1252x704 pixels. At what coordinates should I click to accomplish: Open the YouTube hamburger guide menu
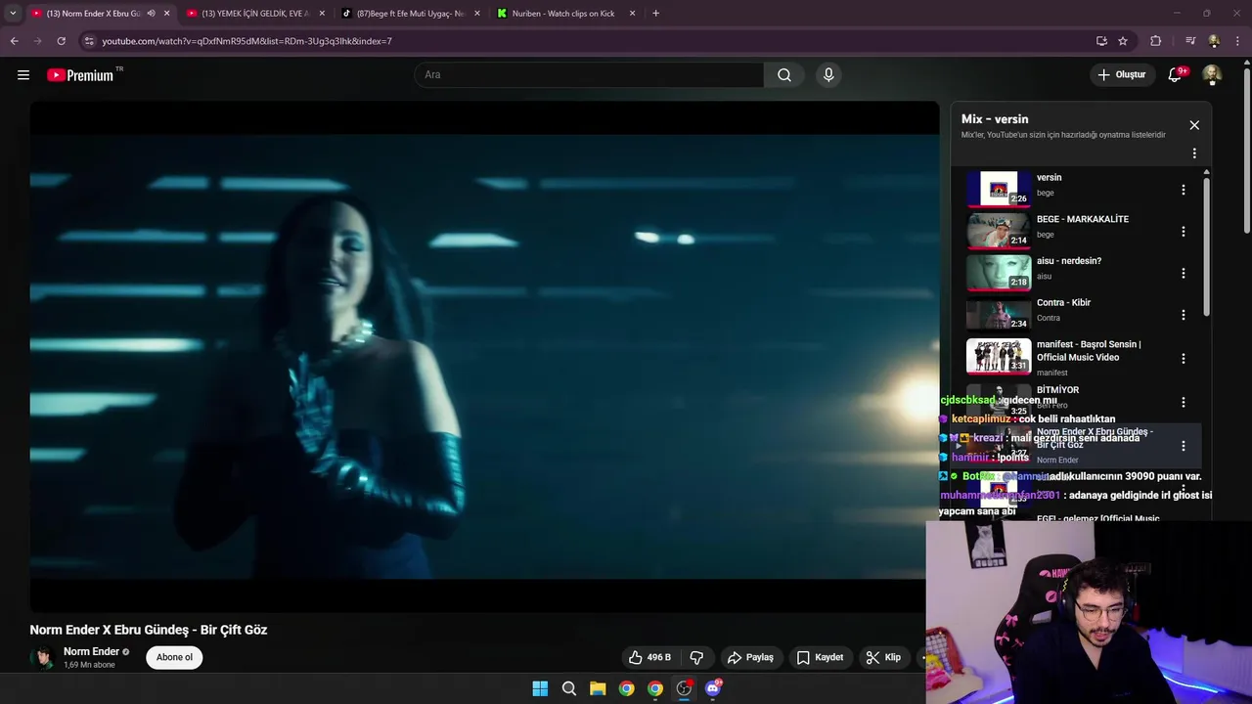(23, 75)
